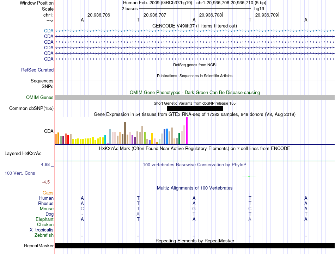Click the chr1:20,936,706-20,936,710 (5 bp) position text

(231, 3)
